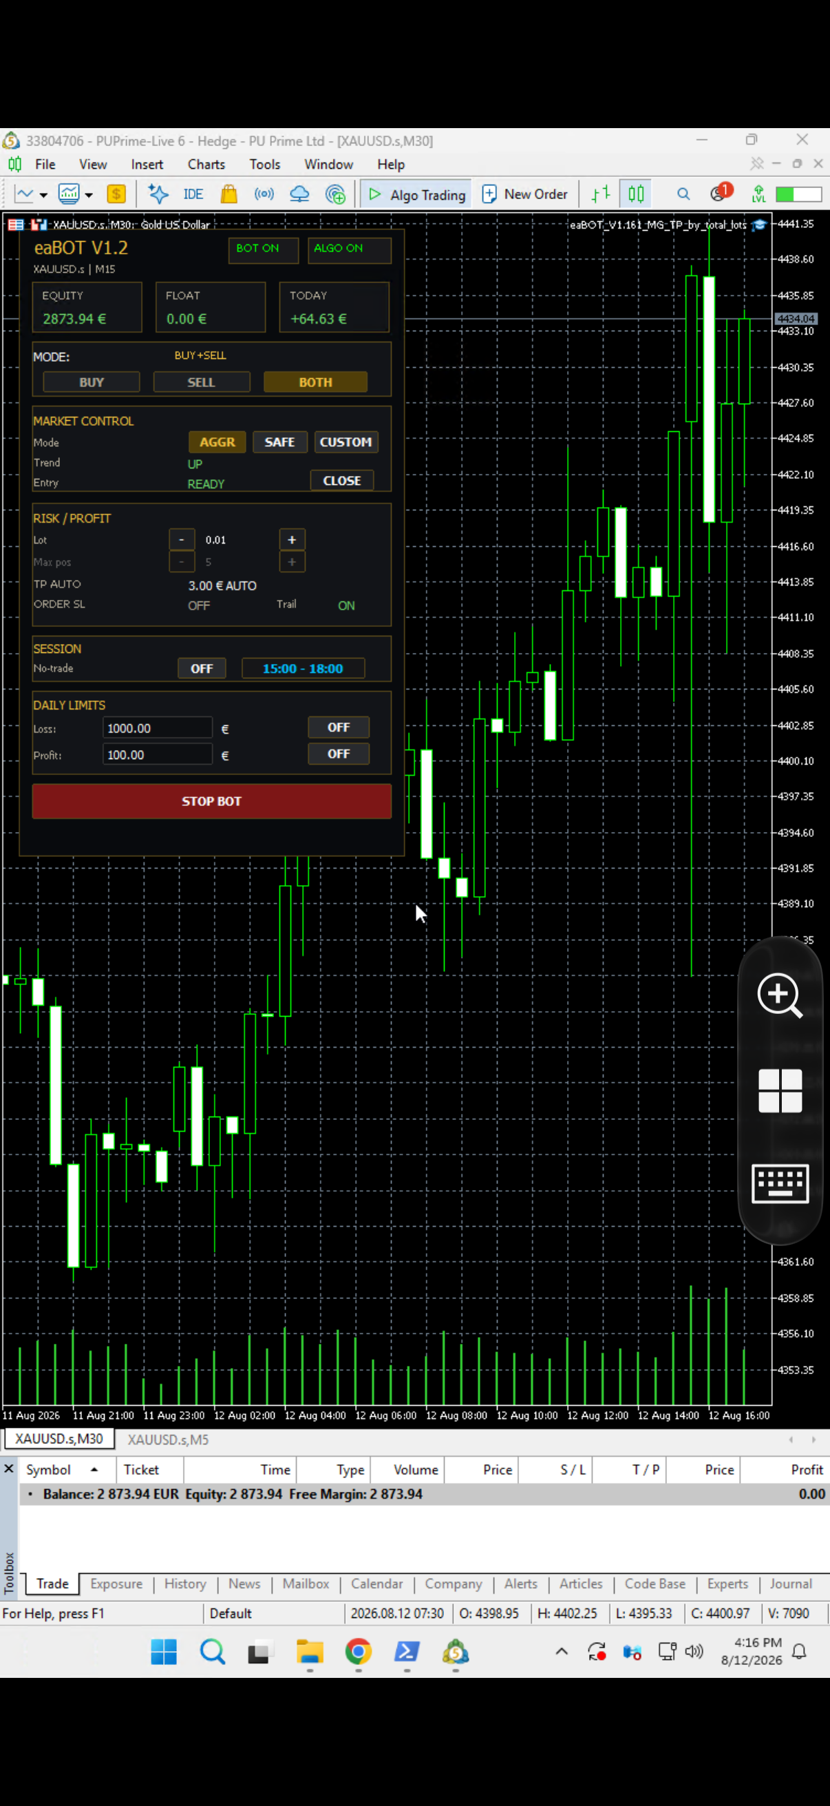Open the chat notifications icon with badge
830x1806 pixels.
(720, 193)
